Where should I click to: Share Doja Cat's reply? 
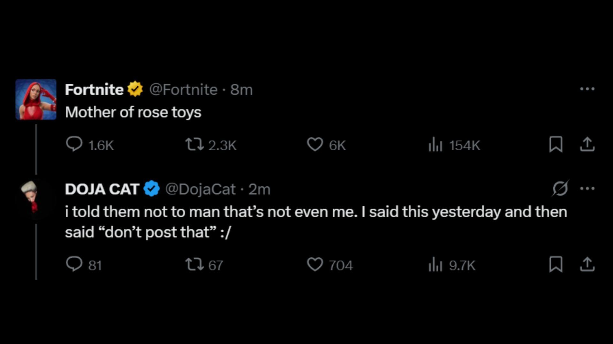[x=587, y=264]
